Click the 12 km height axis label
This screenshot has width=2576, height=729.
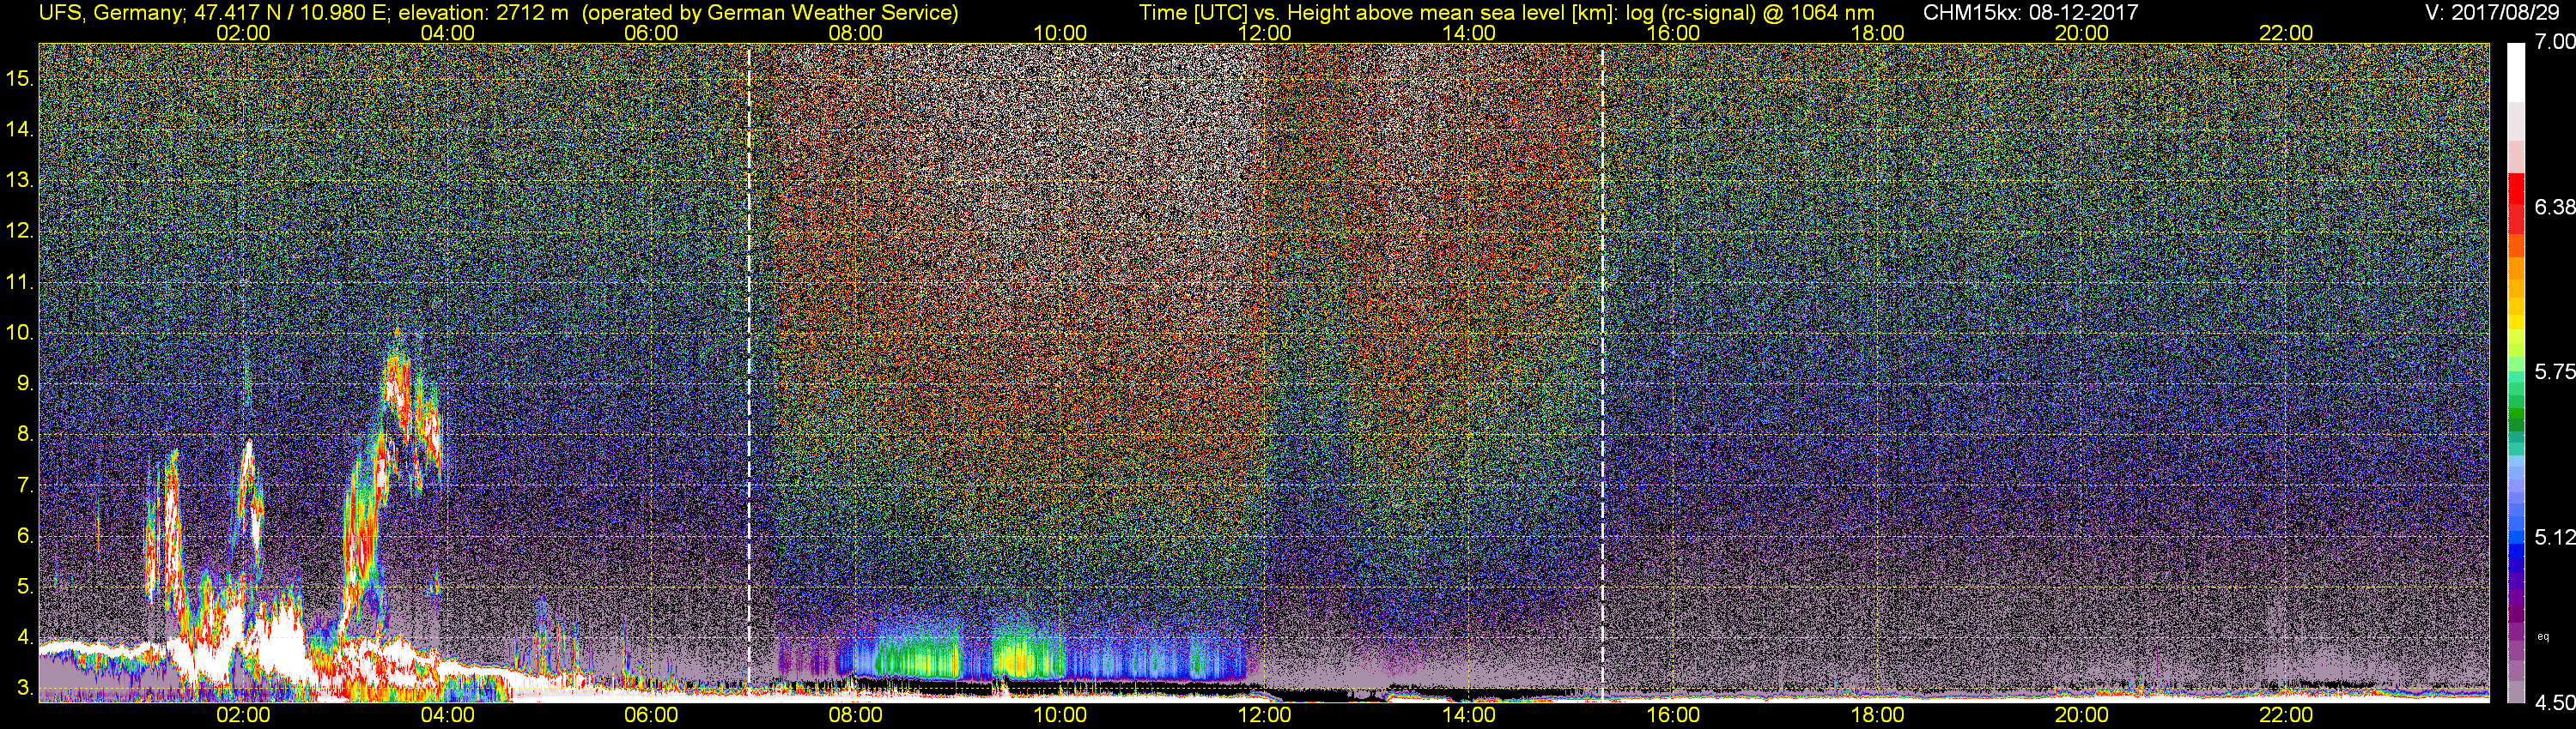click(x=19, y=231)
